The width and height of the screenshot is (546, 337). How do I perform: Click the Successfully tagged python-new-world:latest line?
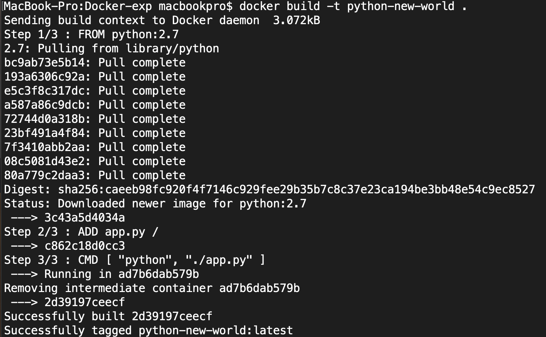pyautogui.click(x=148, y=331)
